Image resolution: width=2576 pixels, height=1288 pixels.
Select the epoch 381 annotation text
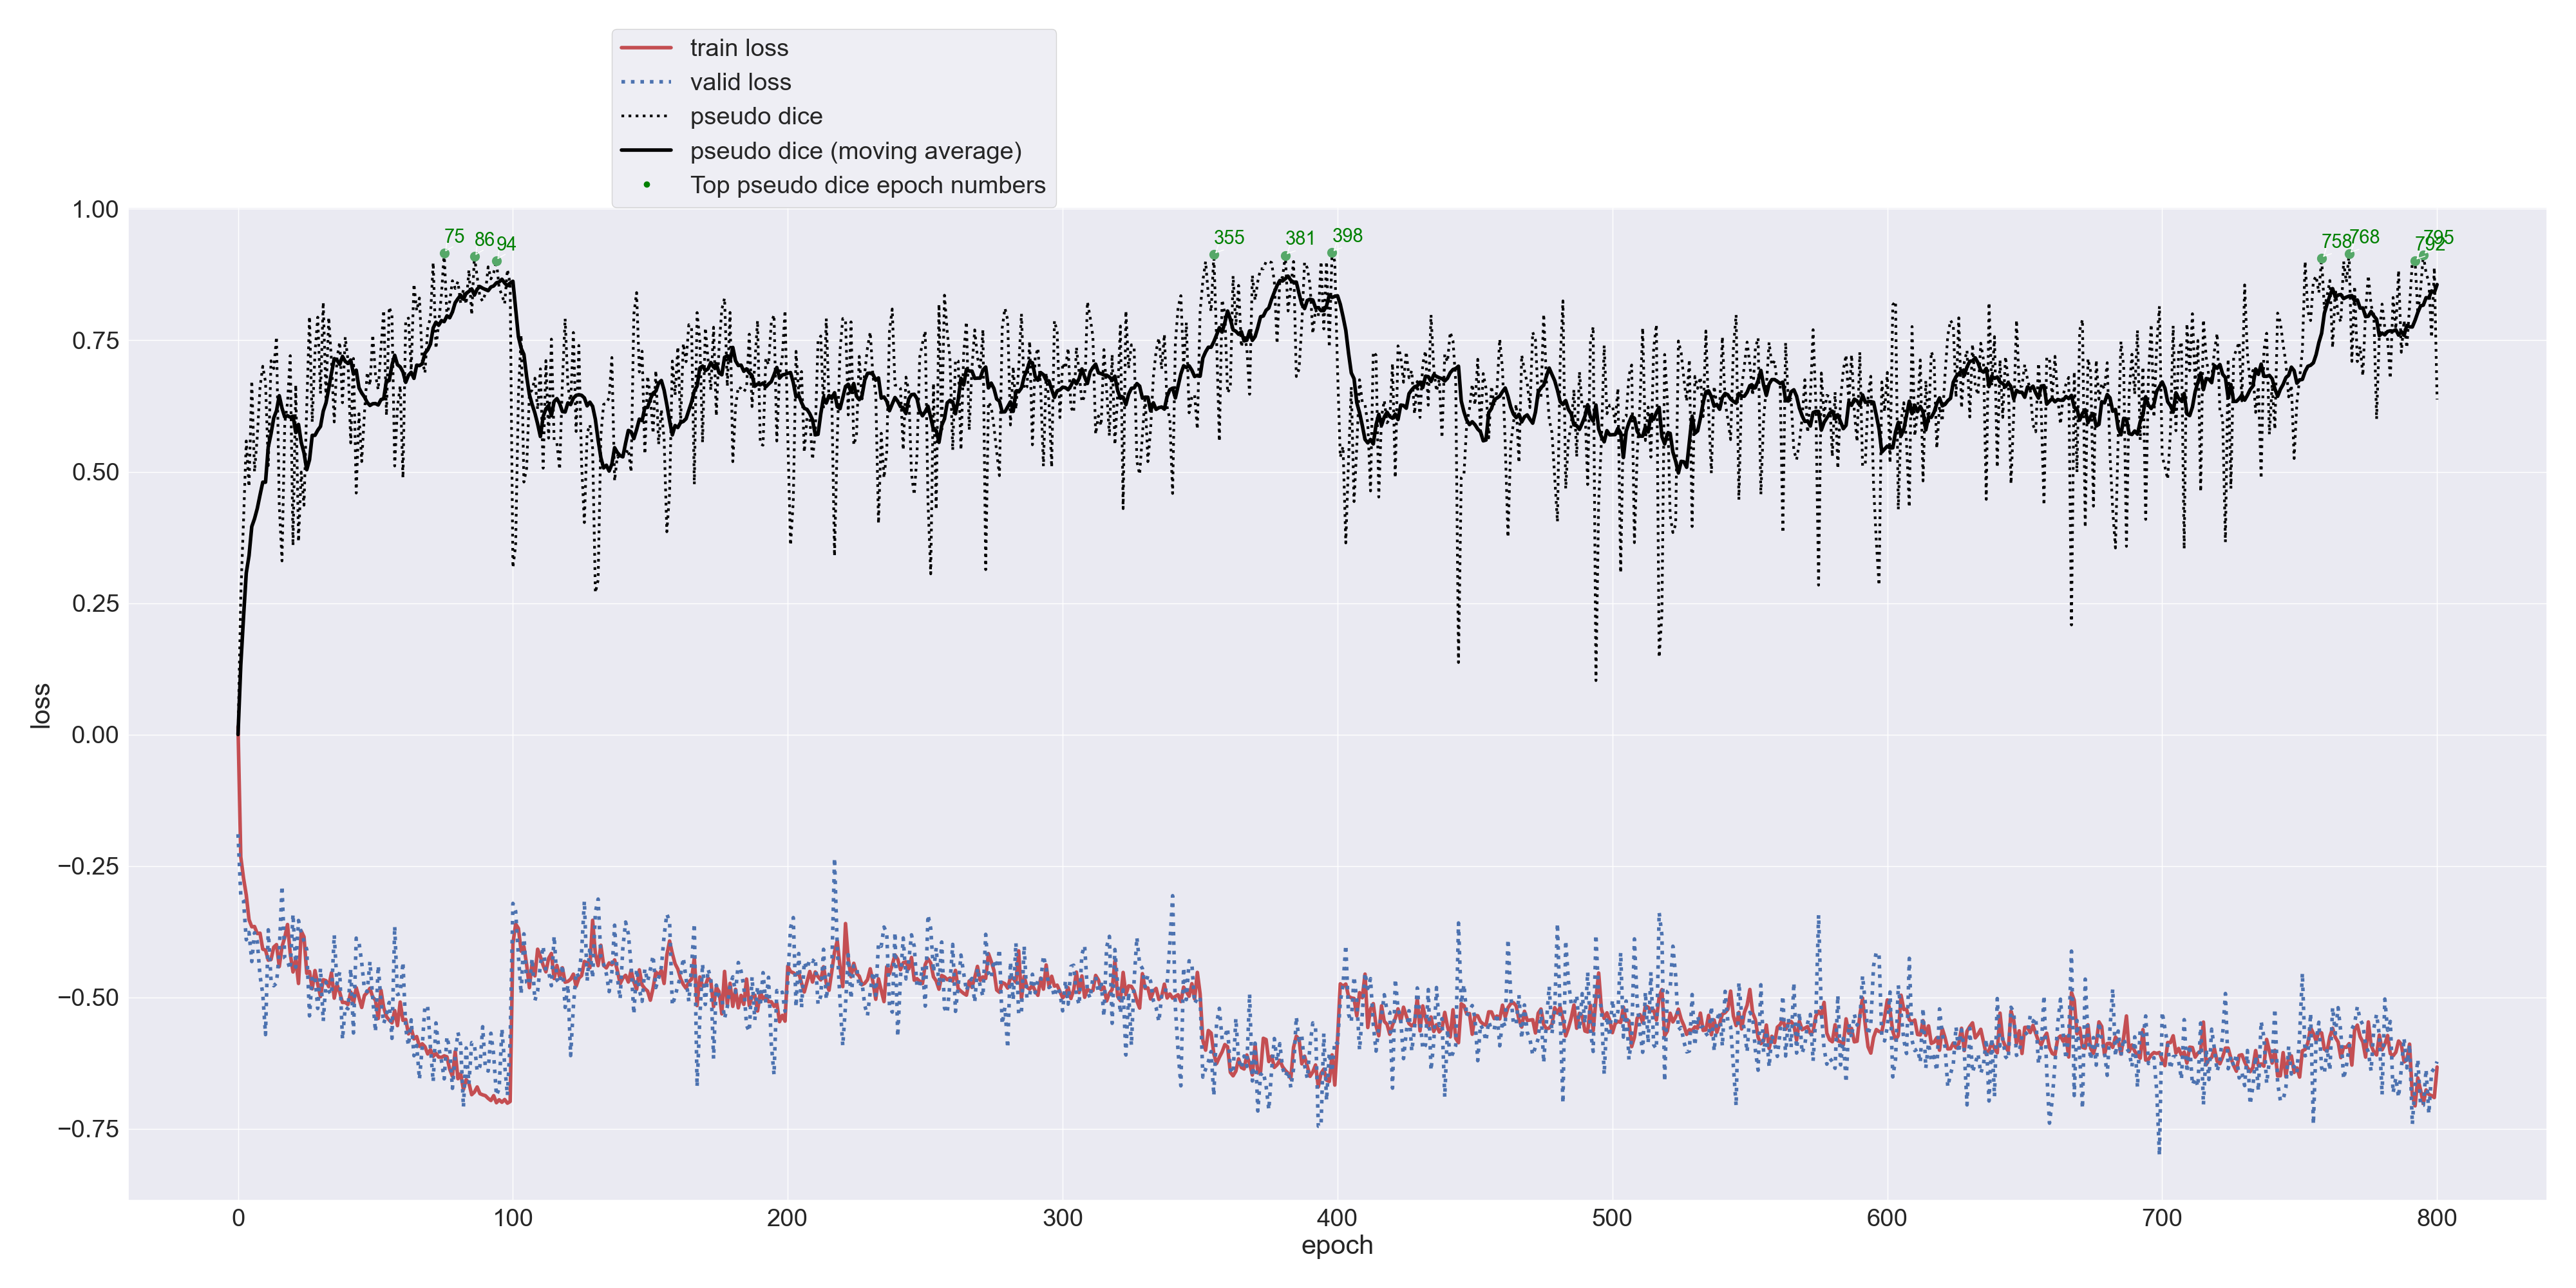[1299, 238]
